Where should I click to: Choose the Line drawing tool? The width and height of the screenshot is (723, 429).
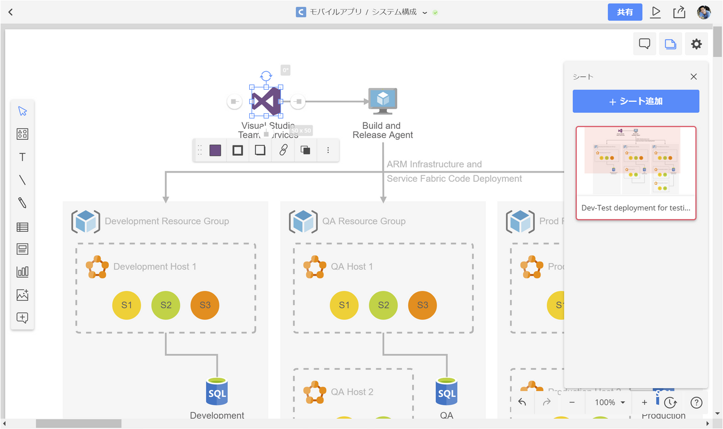click(x=22, y=180)
